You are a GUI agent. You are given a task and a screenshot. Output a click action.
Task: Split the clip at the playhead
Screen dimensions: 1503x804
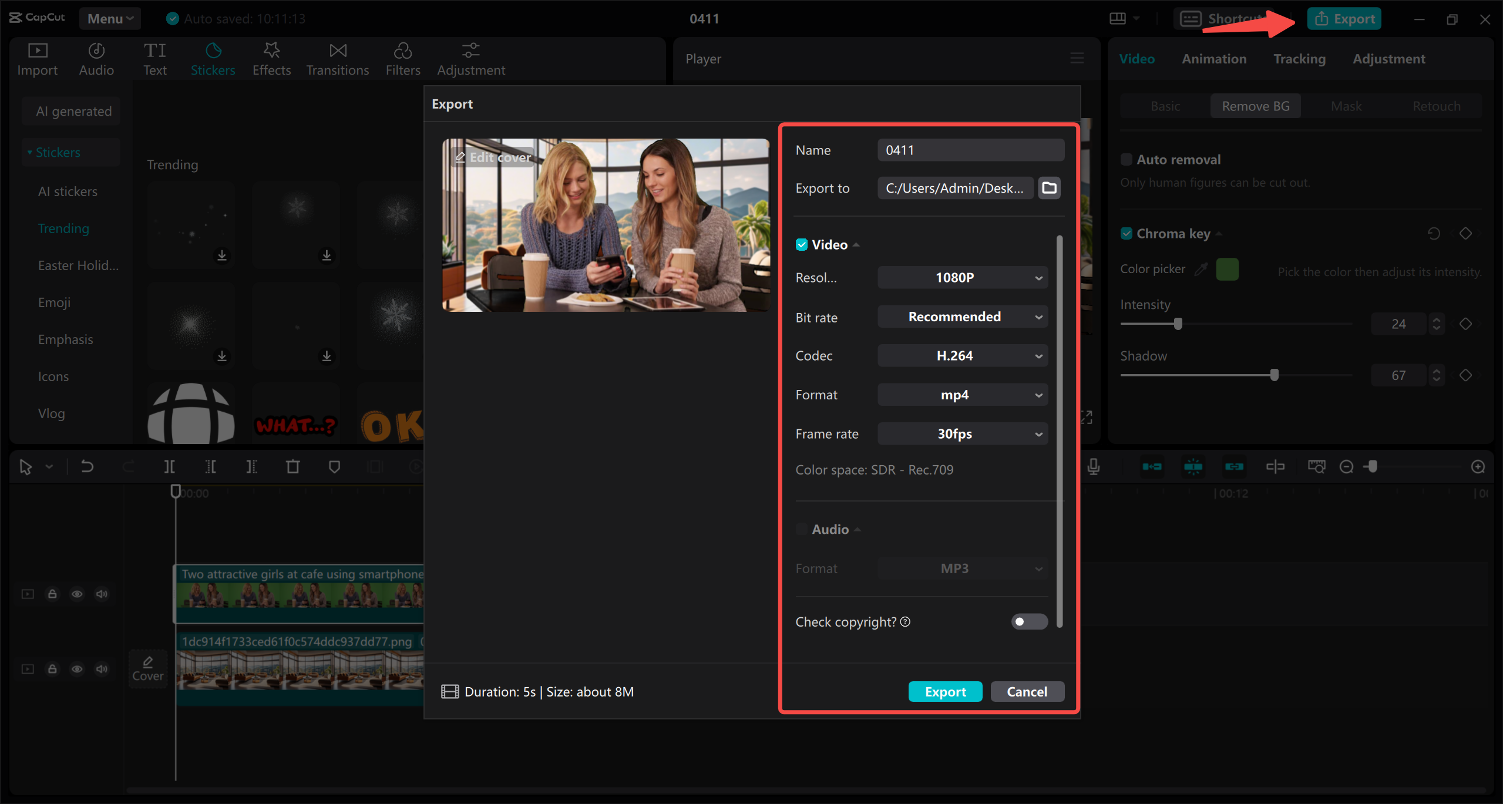169,466
